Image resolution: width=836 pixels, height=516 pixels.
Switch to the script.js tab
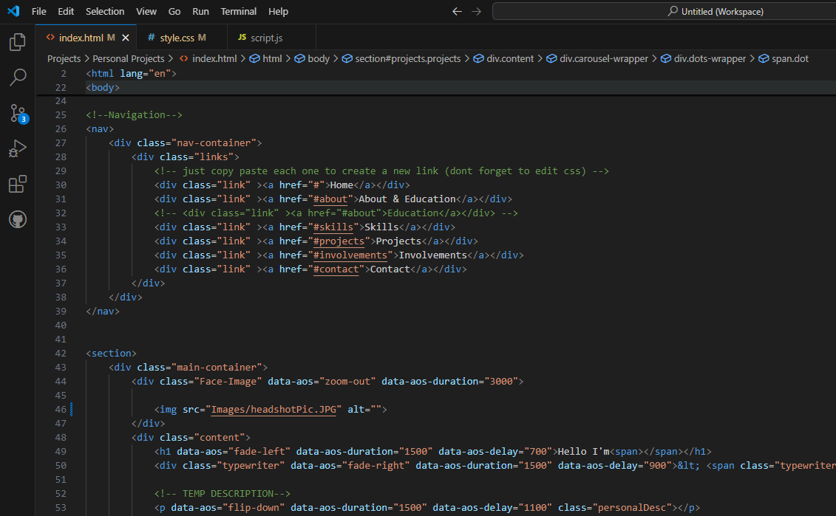pyautogui.click(x=271, y=38)
